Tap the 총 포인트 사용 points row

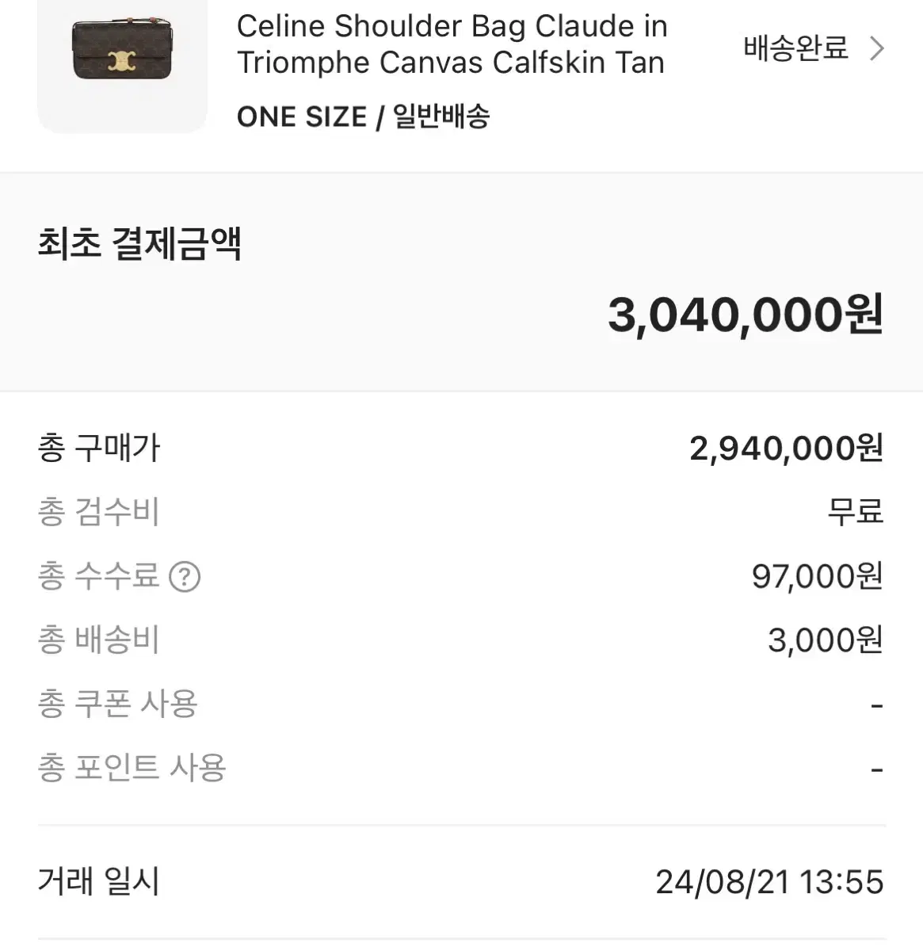pyautogui.click(x=461, y=768)
